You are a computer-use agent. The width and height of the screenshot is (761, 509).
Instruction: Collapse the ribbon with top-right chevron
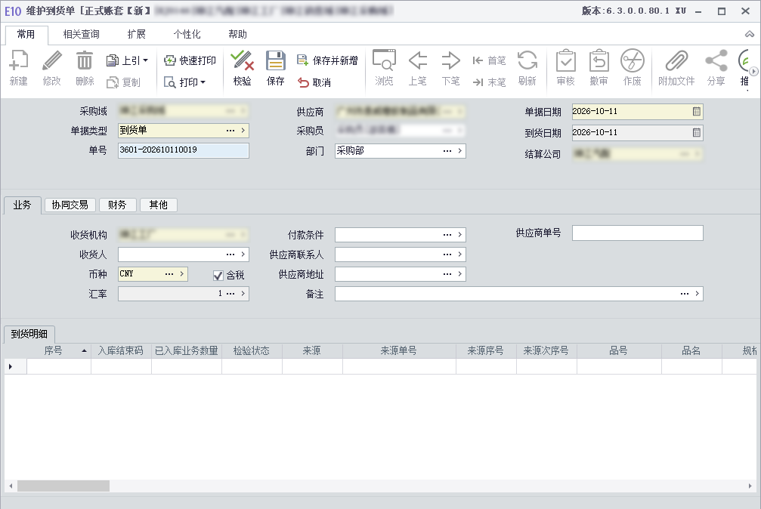[750, 34]
